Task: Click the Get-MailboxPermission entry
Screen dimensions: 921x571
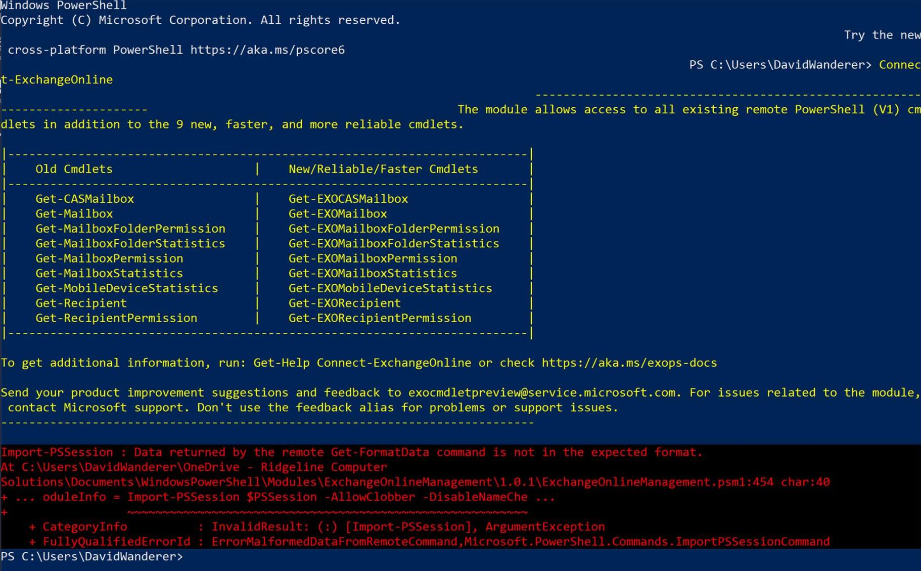Action: click(x=109, y=258)
